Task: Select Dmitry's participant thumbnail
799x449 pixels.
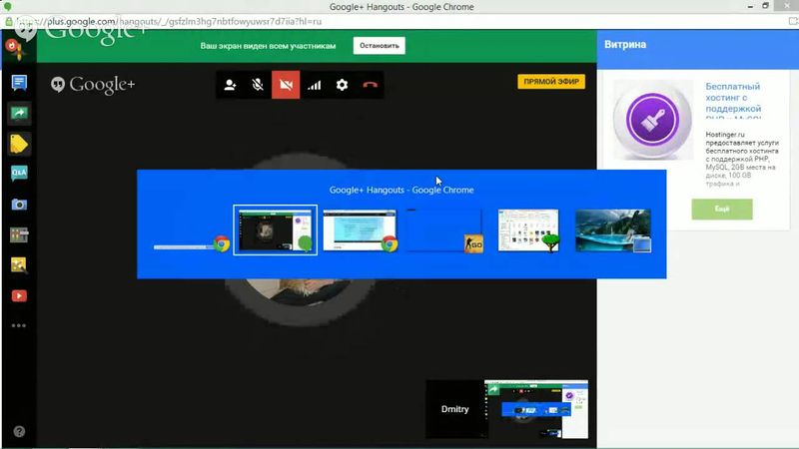Action: click(x=454, y=409)
